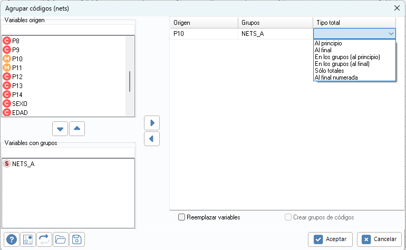Choose 'Al principio' from the dropdown list
406x250 pixels.
[x=328, y=44]
